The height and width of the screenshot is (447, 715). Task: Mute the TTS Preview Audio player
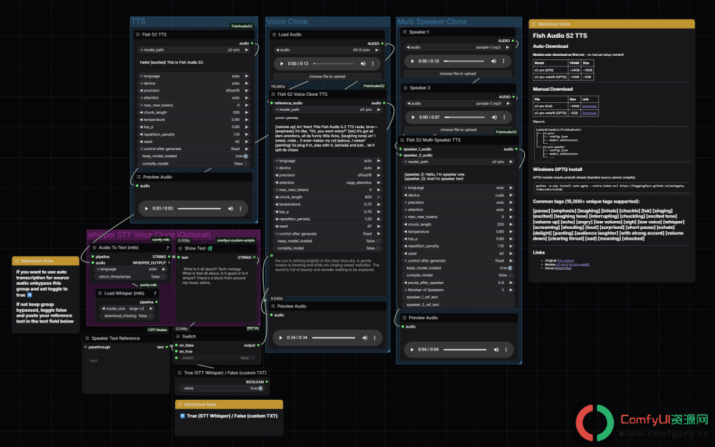[x=230, y=208]
